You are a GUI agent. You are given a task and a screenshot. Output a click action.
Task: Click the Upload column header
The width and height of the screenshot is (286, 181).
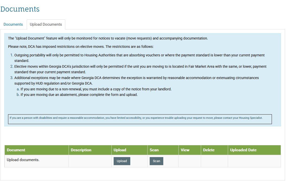120,150
